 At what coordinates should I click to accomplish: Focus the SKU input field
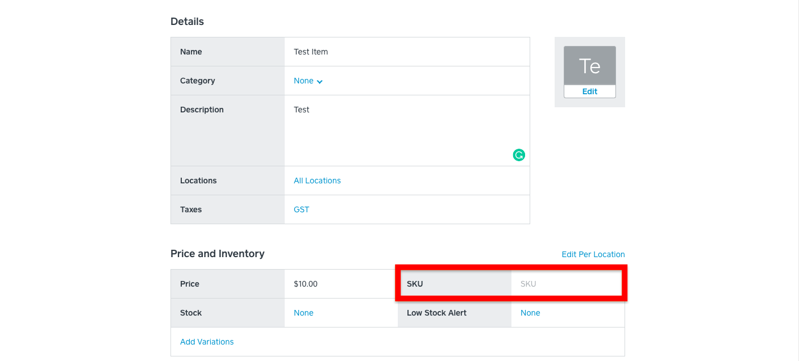point(565,284)
